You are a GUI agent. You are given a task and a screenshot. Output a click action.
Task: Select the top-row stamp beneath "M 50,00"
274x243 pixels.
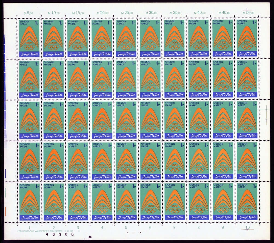pos(247,38)
